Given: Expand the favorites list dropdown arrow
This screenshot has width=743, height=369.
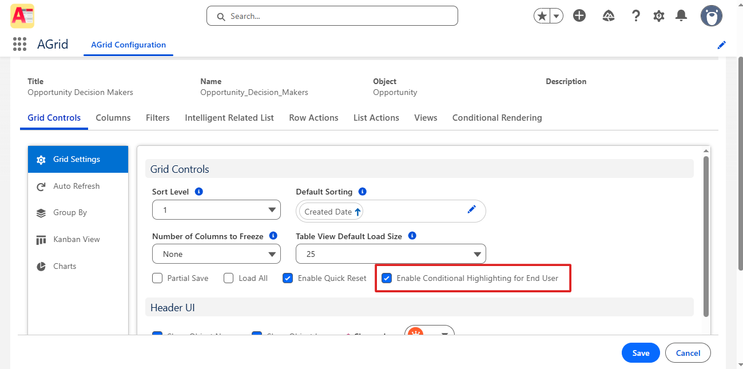Looking at the screenshot, I should [557, 16].
